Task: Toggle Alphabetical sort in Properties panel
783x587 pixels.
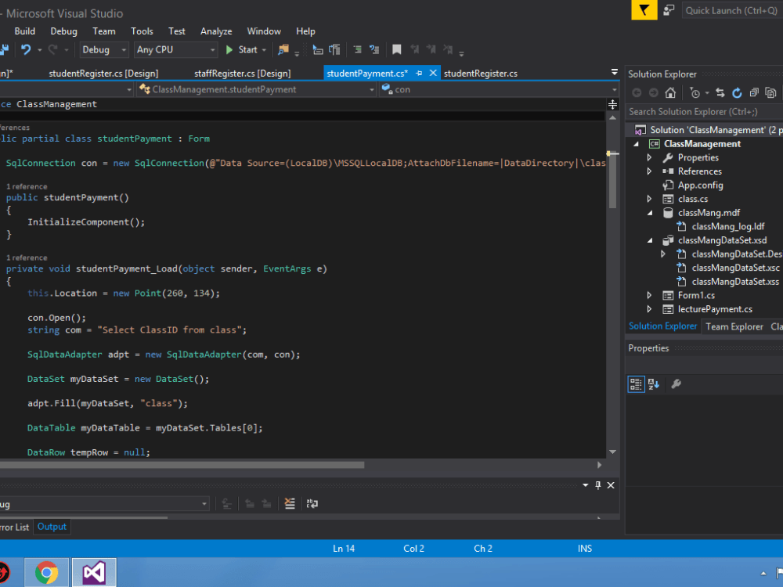Action: click(x=654, y=384)
